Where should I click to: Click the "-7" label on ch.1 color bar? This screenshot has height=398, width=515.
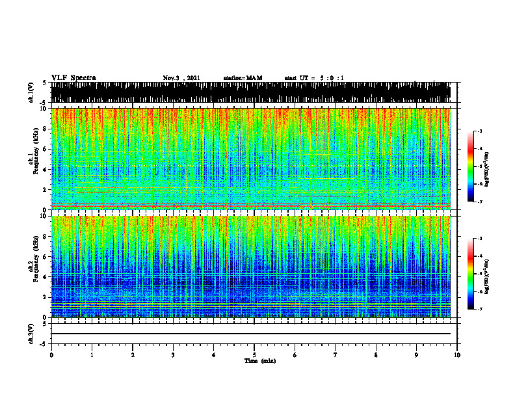point(479,202)
